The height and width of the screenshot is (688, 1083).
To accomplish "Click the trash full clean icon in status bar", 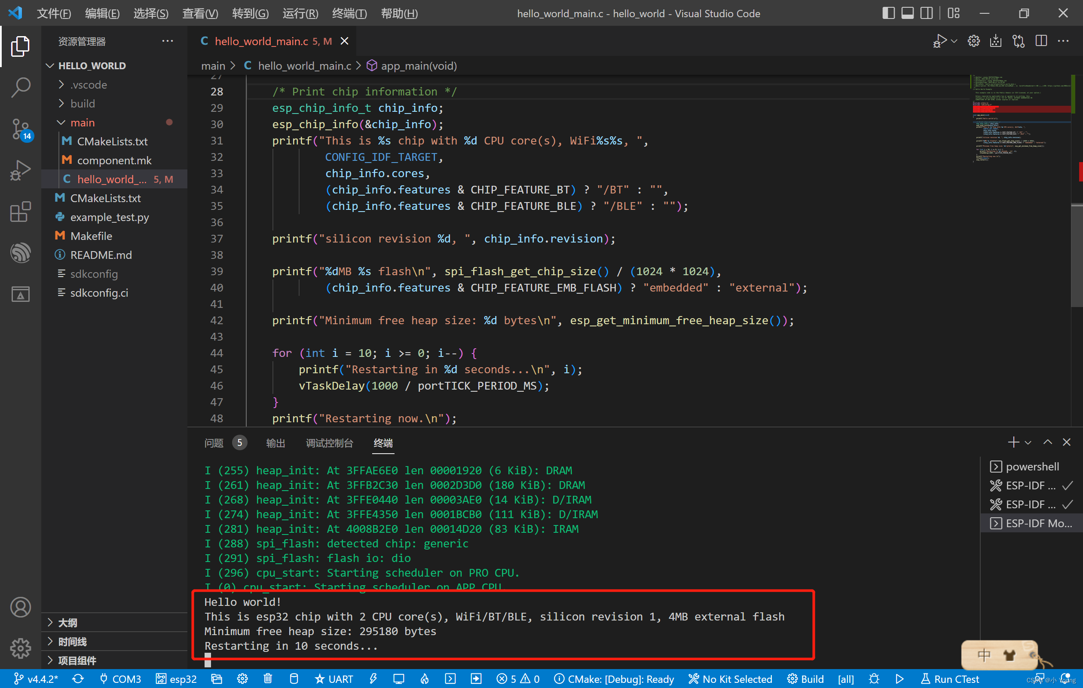I will [268, 679].
